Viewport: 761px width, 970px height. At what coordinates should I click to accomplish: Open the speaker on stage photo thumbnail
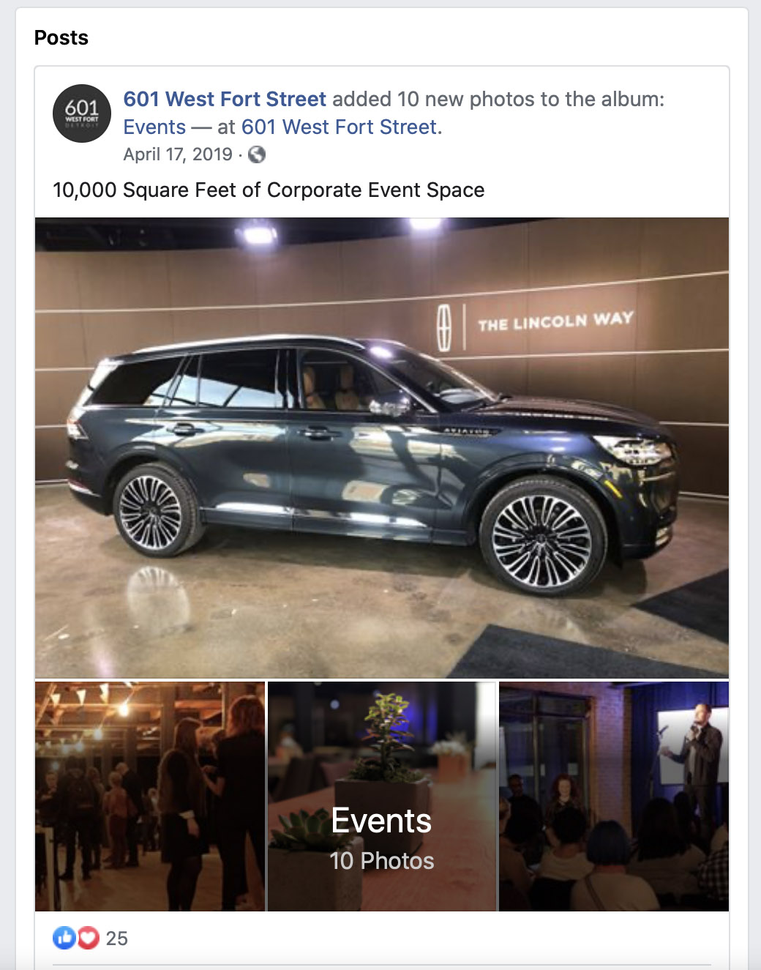point(614,796)
